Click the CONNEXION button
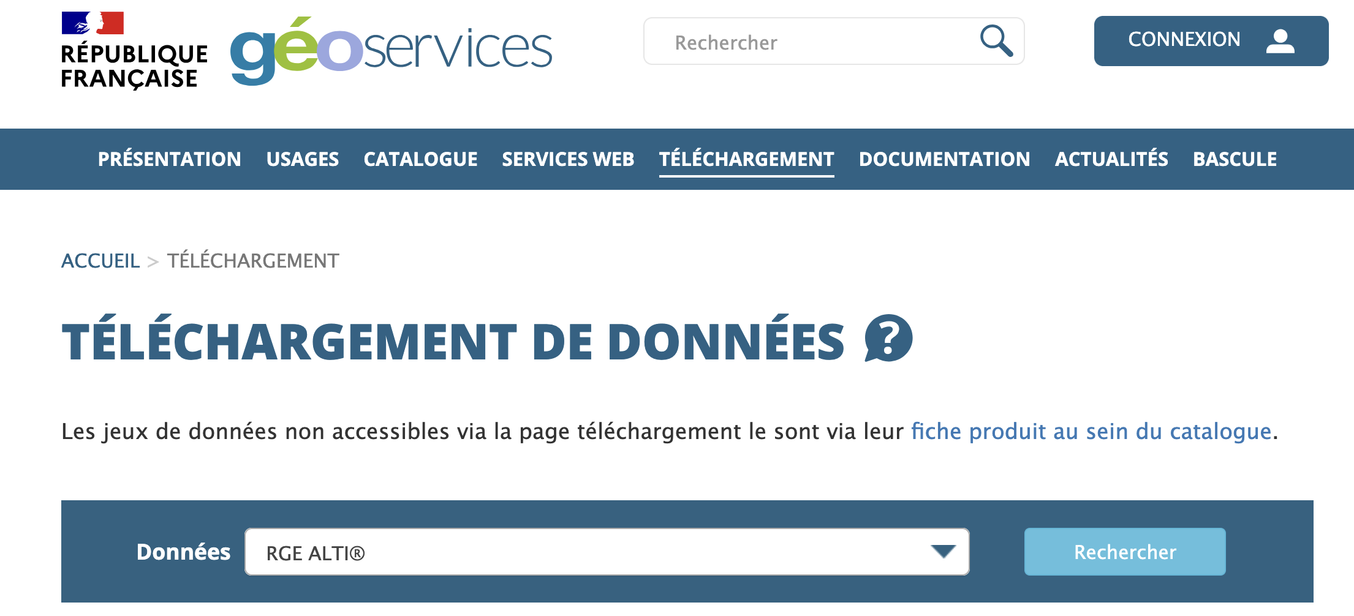The height and width of the screenshot is (616, 1354). click(1211, 41)
